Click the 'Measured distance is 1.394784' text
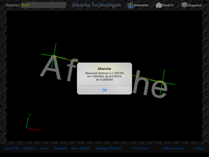Image resolution: width=209 pixels, height=157 pixels. click(x=104, y=73)
